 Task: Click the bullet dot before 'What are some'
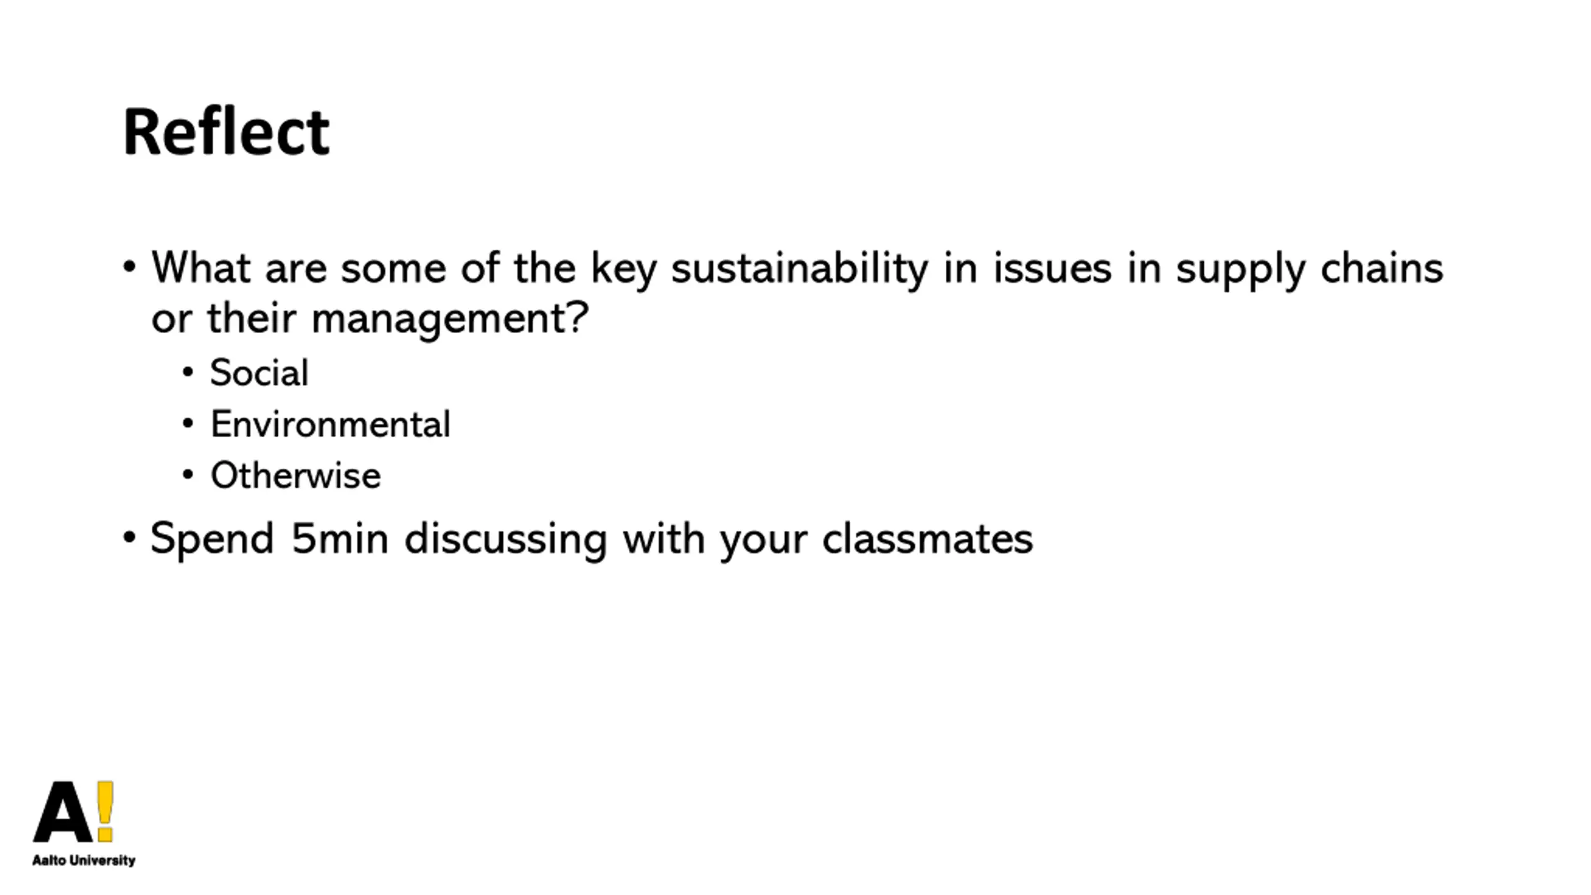point(129,267)
